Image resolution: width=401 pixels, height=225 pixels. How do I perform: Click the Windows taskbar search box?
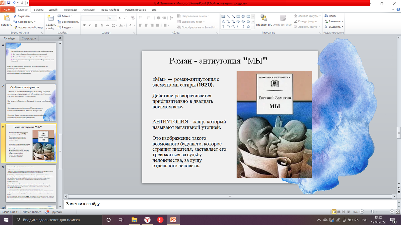point(57,220)
